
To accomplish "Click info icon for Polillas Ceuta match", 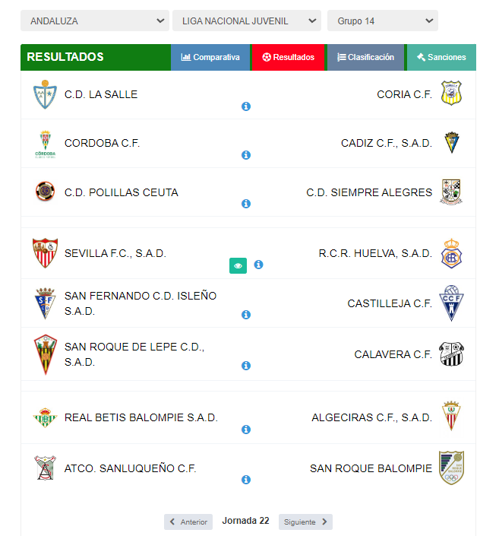I will click(246, 204).
